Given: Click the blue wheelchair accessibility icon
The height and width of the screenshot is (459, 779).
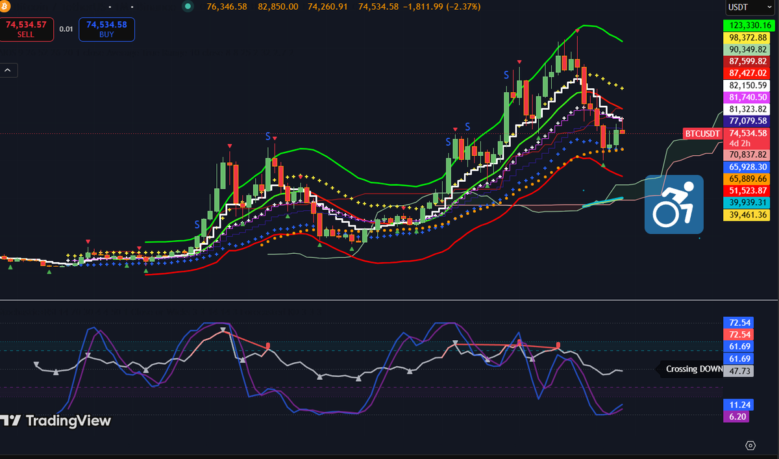Looking at the screenshot, I should (x=674, y=205).
